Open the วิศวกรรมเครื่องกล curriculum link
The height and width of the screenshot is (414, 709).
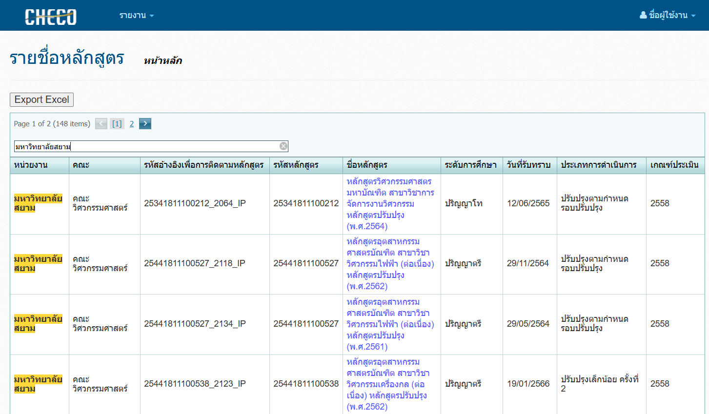[x=388, y=384]
